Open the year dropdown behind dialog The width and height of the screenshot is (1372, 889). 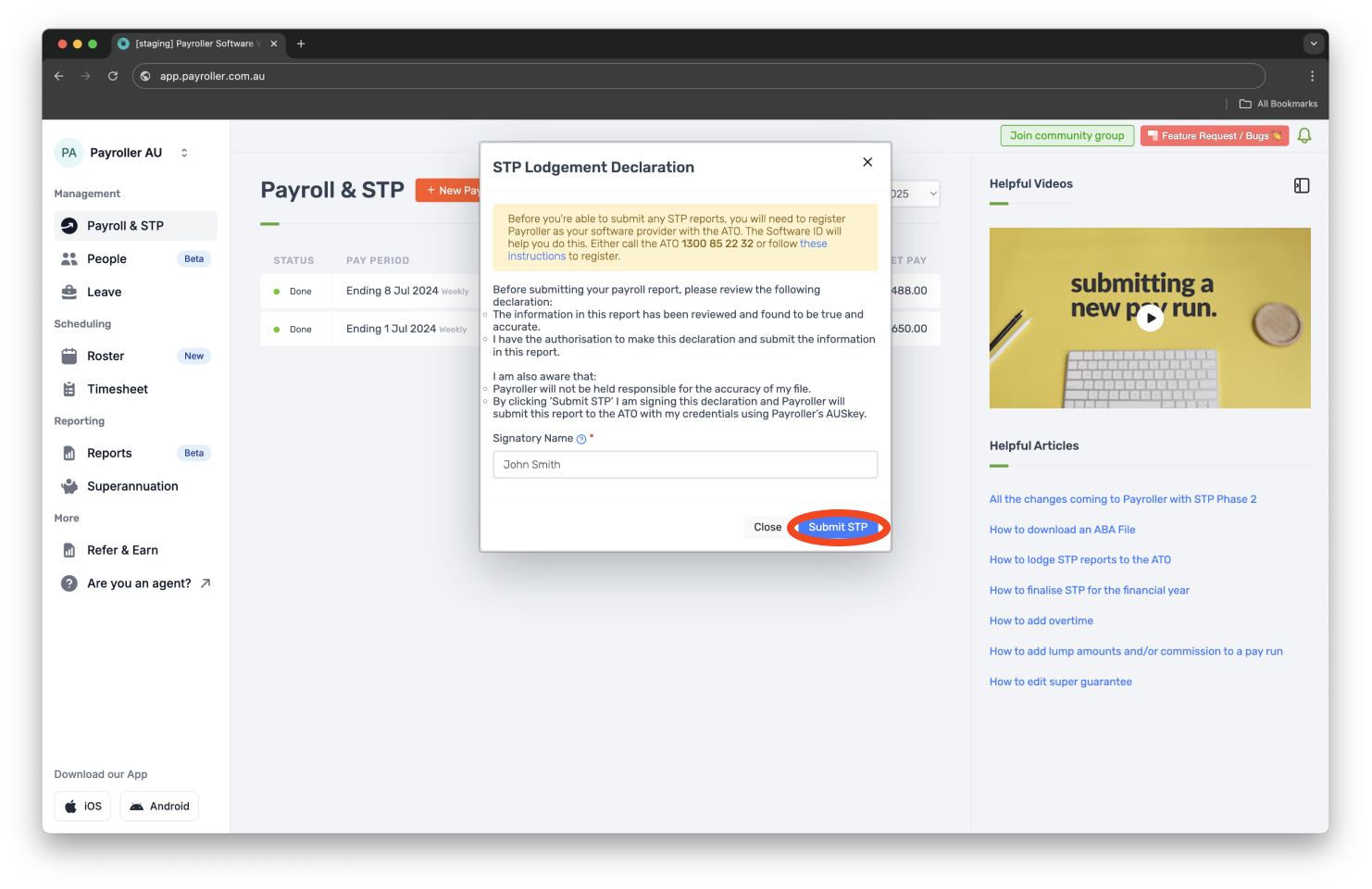tap(916, 194)
